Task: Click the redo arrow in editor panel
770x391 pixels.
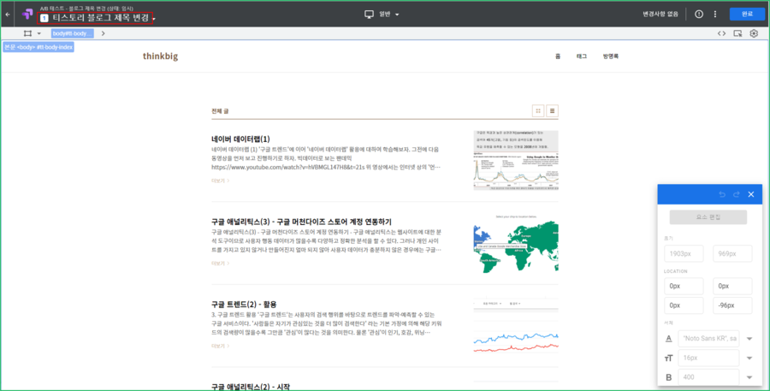Action: pyautogui.click(x=736, y=194)
